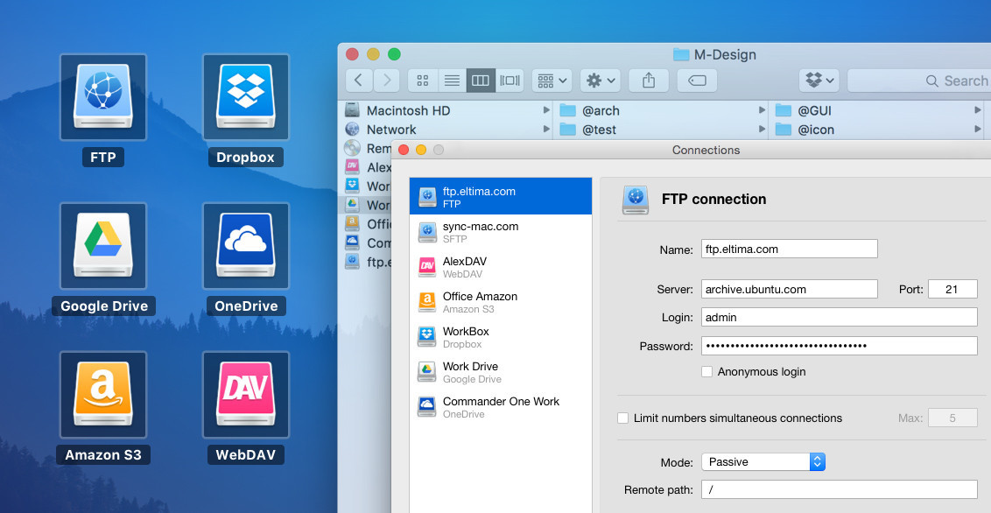
Task: Go forward in the M-Design Finder window
Action: [386, 81]
